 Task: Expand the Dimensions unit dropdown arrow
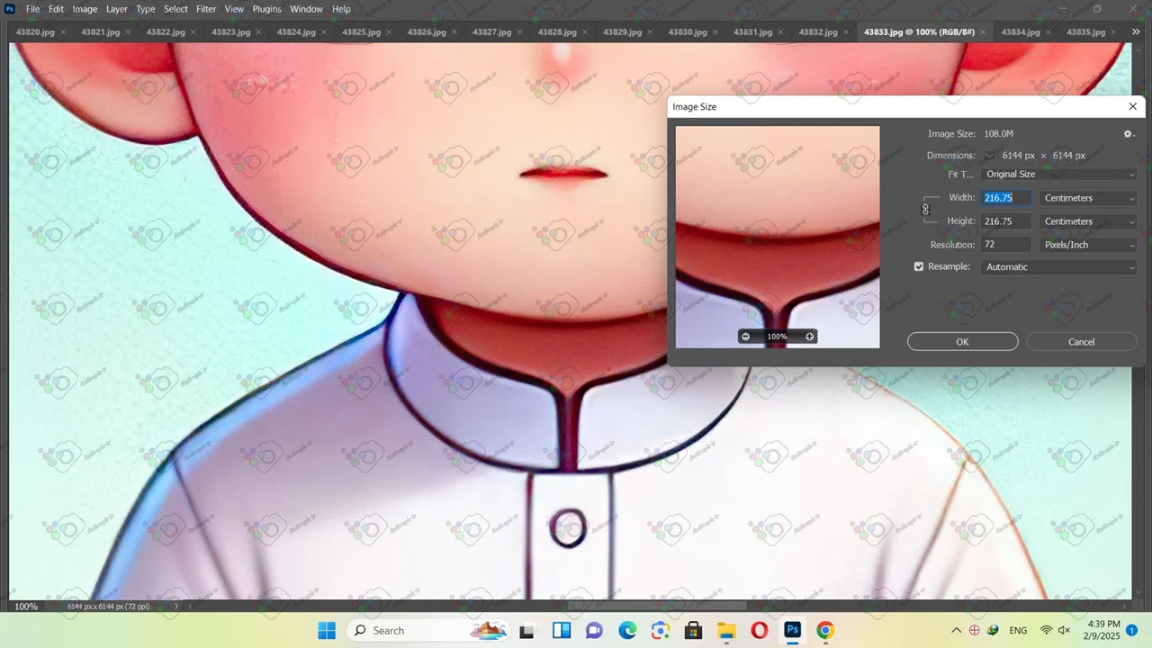(x=989, y=156)
